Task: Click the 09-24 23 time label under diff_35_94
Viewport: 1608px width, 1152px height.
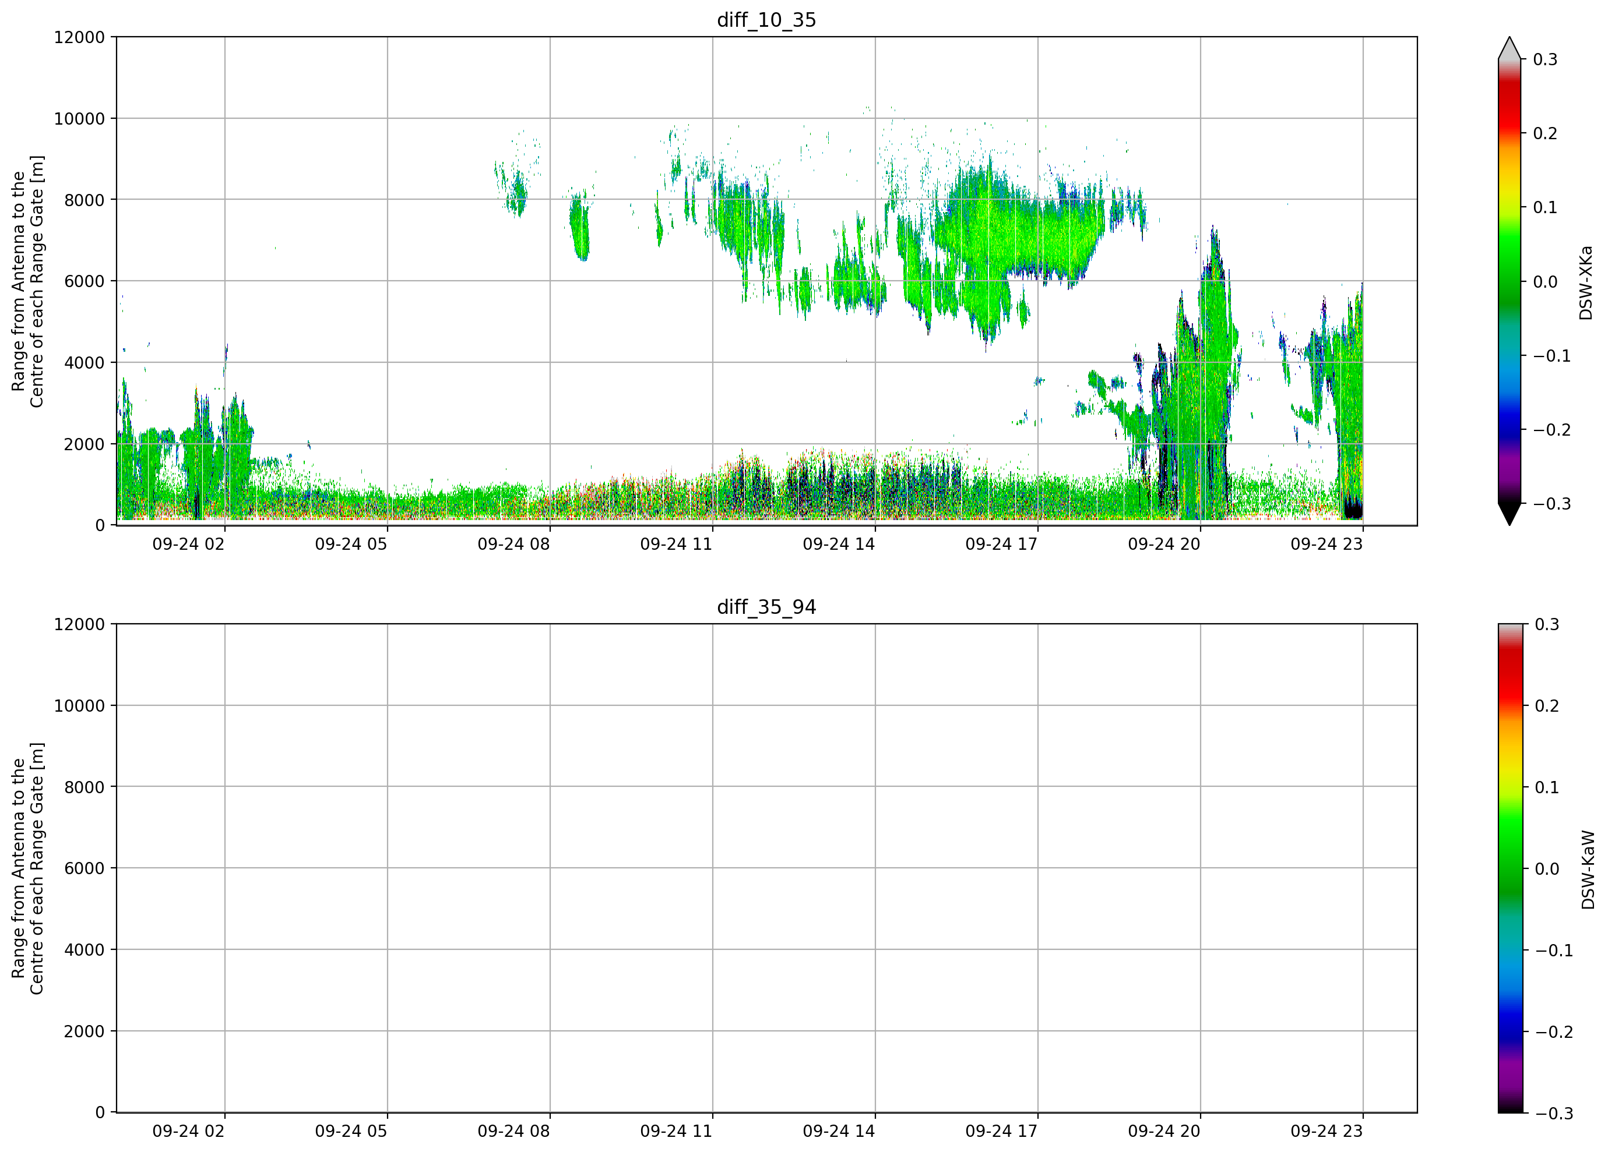Action: [1326, 1132]
